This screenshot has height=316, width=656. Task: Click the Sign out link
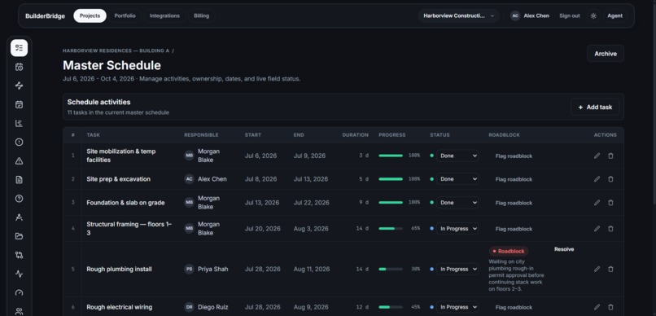pyautogui.click(x=570, y=16)
